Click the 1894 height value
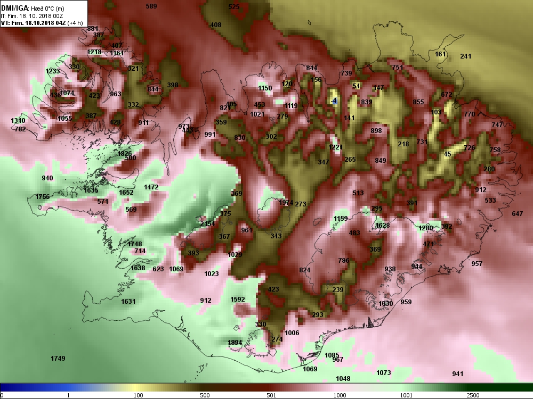 click(x=235, y=342)
